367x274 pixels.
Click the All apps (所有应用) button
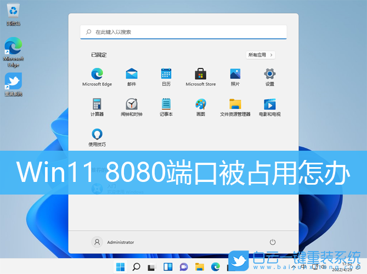[261, 55]
